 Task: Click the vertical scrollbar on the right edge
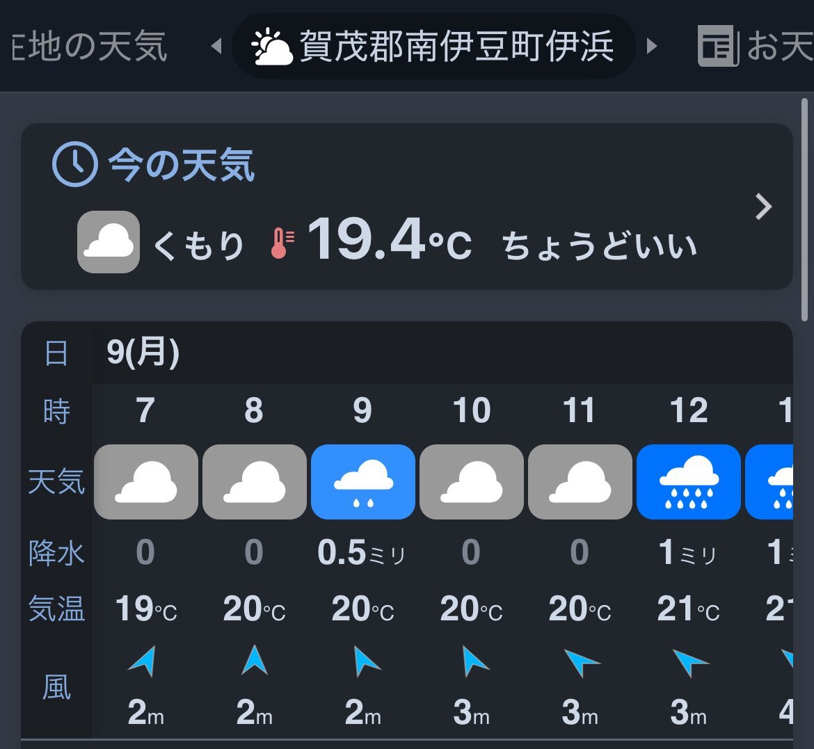804,210
